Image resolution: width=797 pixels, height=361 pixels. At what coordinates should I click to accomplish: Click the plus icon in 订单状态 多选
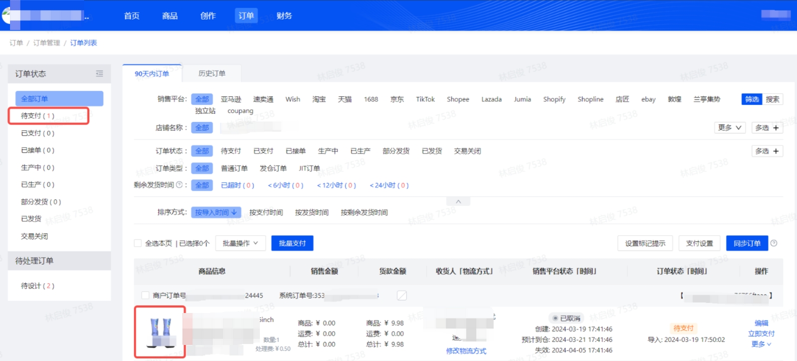776,151
